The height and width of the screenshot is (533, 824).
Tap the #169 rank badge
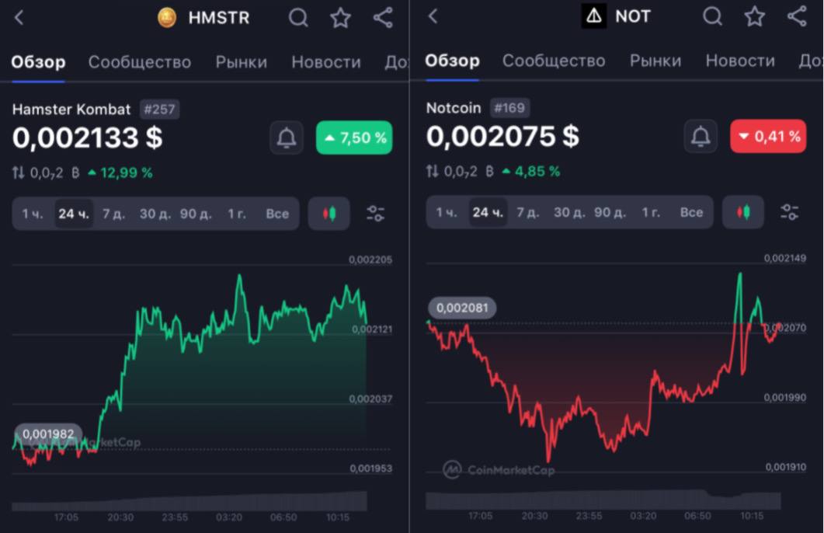point(509,108)
